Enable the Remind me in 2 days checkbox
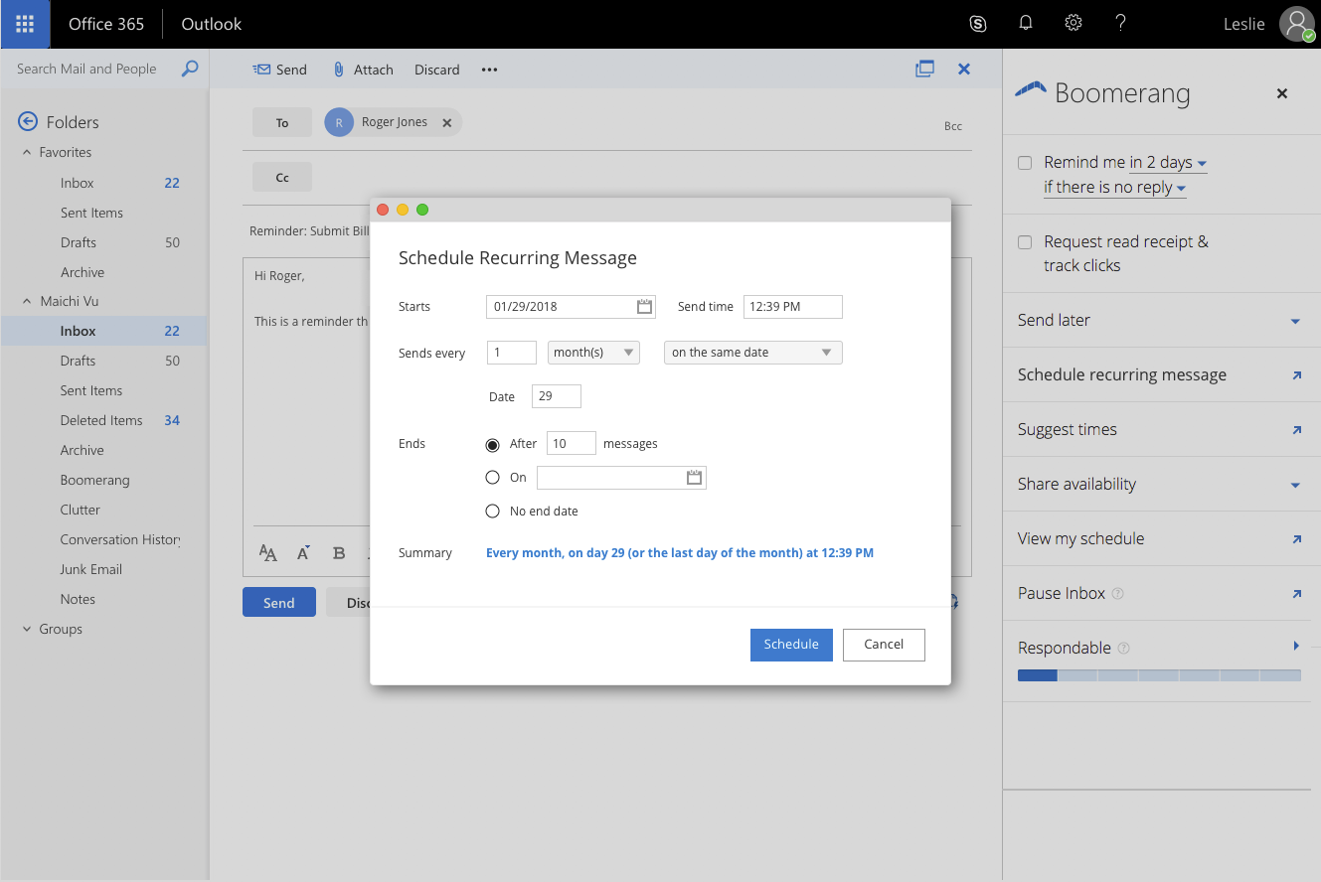 (x=1024, y=162)
